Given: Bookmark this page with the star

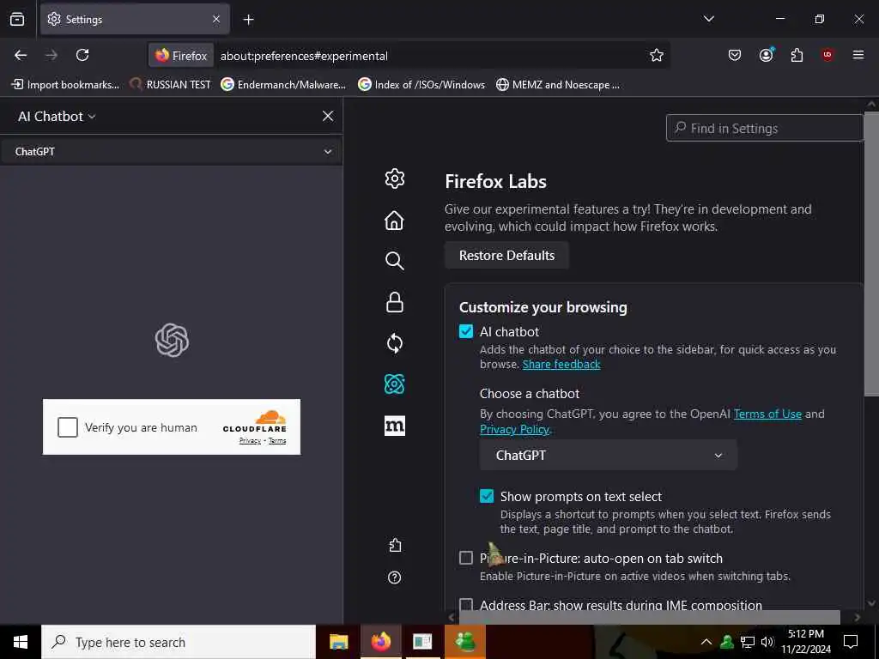Looking at the screenshot, I should [x=657, y=55].
